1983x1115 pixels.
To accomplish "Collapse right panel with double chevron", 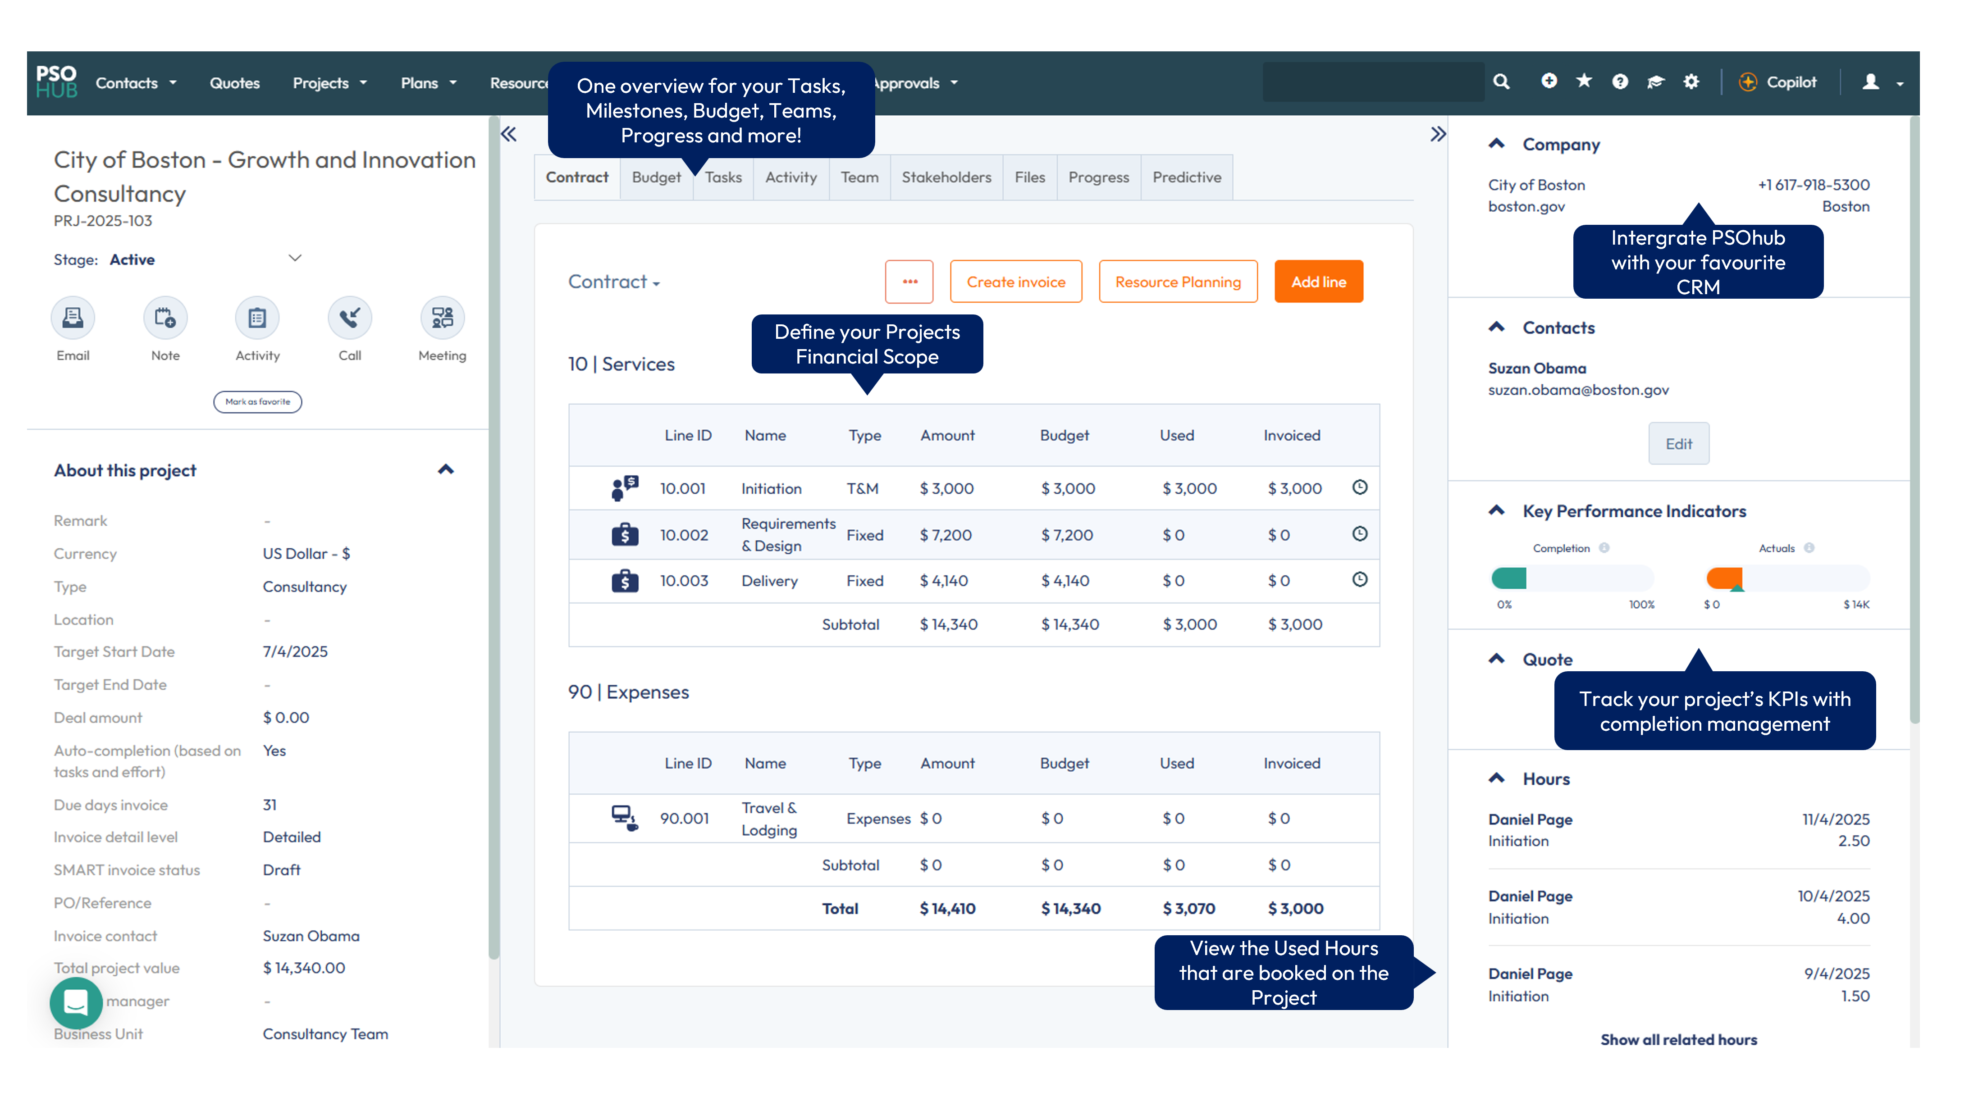I will 1437,135.
